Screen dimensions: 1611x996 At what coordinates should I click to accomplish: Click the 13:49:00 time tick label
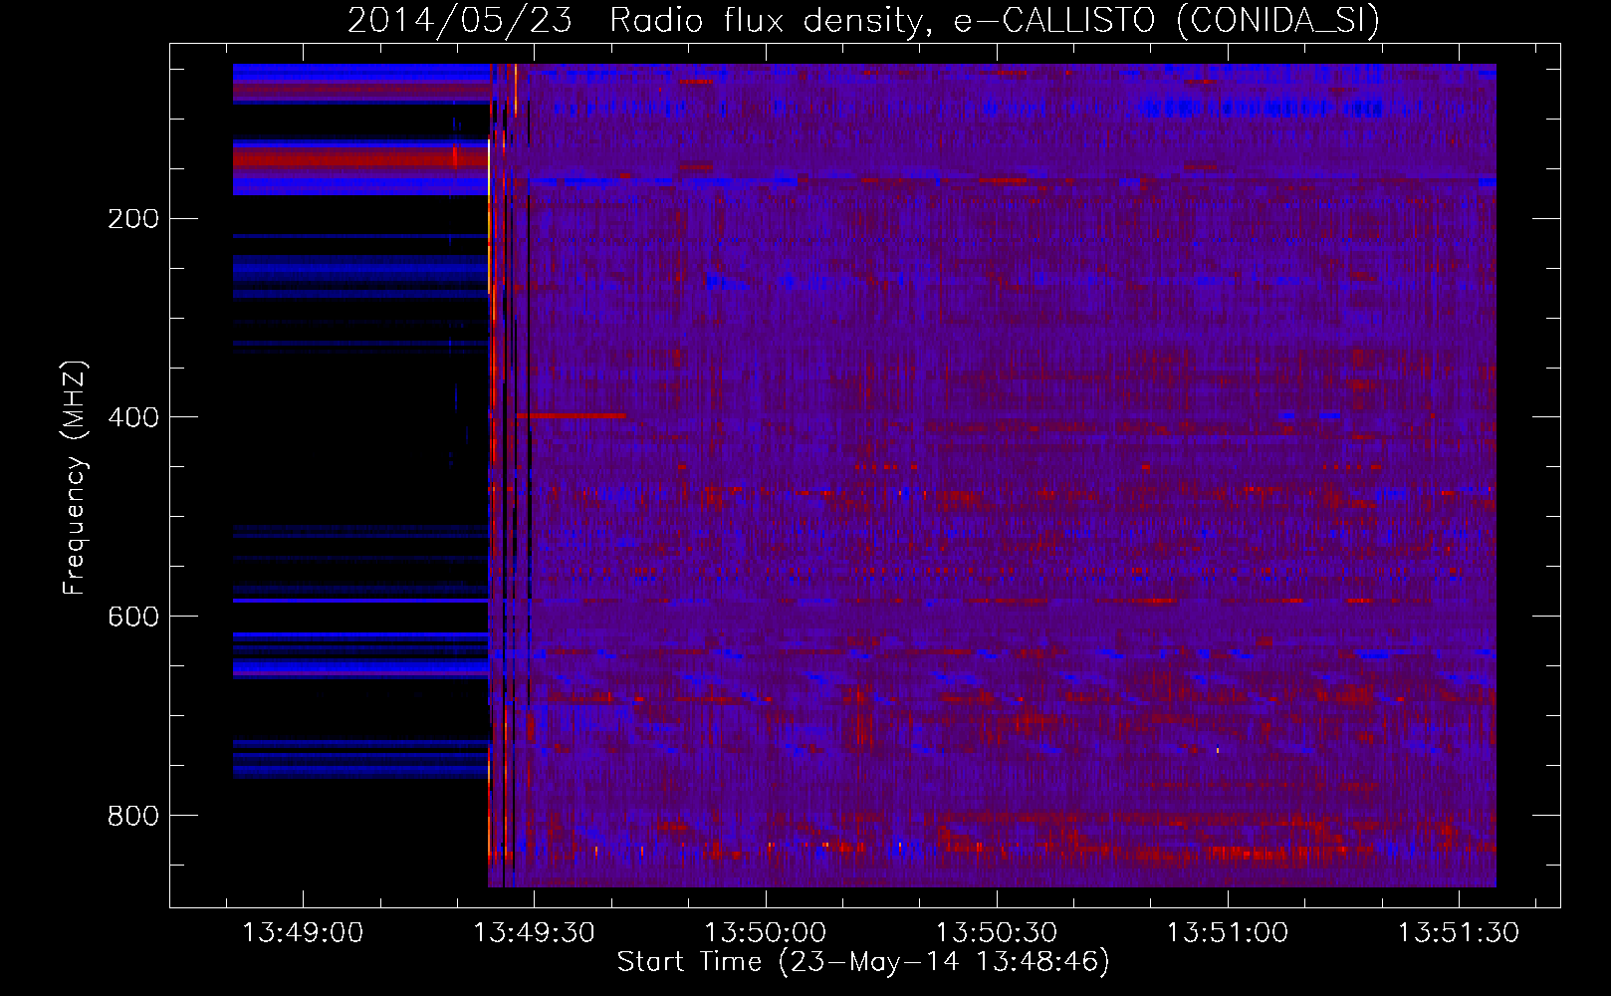[303, 933]
